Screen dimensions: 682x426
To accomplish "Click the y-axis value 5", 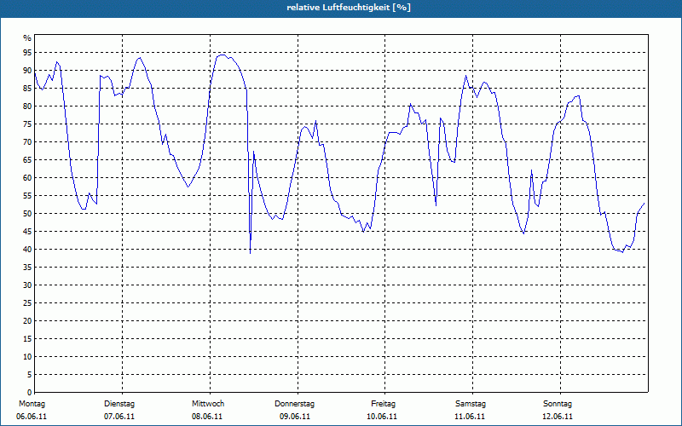I will pyautogui.click(x=30, y=374).
